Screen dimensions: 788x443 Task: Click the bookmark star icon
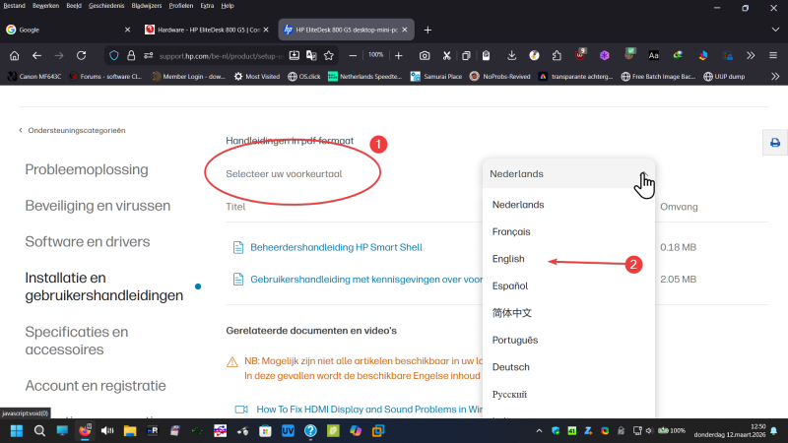point(328,55)
